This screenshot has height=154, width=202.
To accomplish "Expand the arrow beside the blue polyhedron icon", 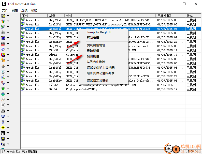I will 8,49.
